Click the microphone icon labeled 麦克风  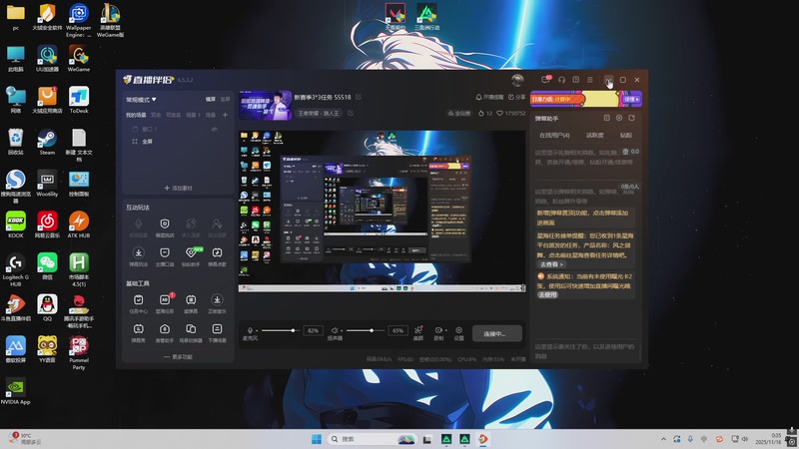tap(250, 330)
